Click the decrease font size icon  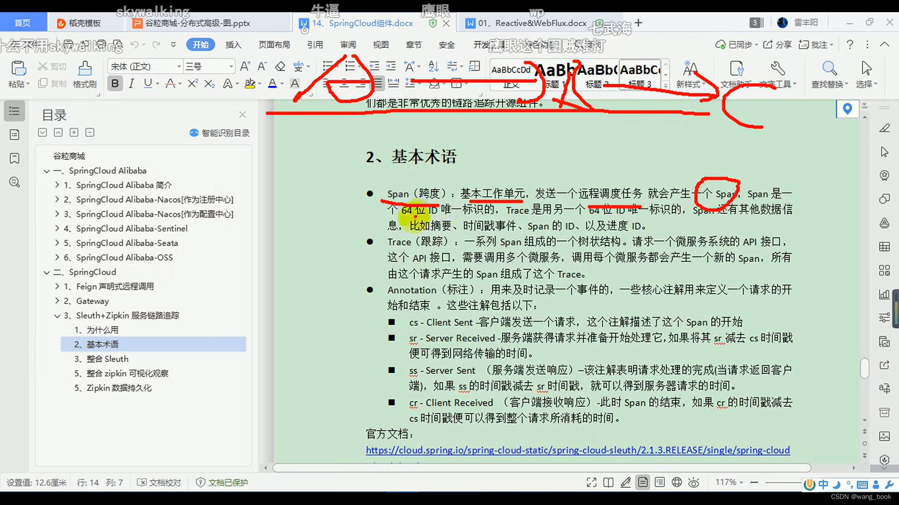pyautogui.click(x=262, y=66)
